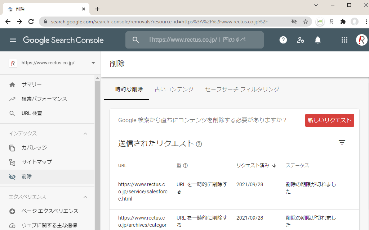
Task: Collapse the エクスペリエンス section
Action: 85,197
